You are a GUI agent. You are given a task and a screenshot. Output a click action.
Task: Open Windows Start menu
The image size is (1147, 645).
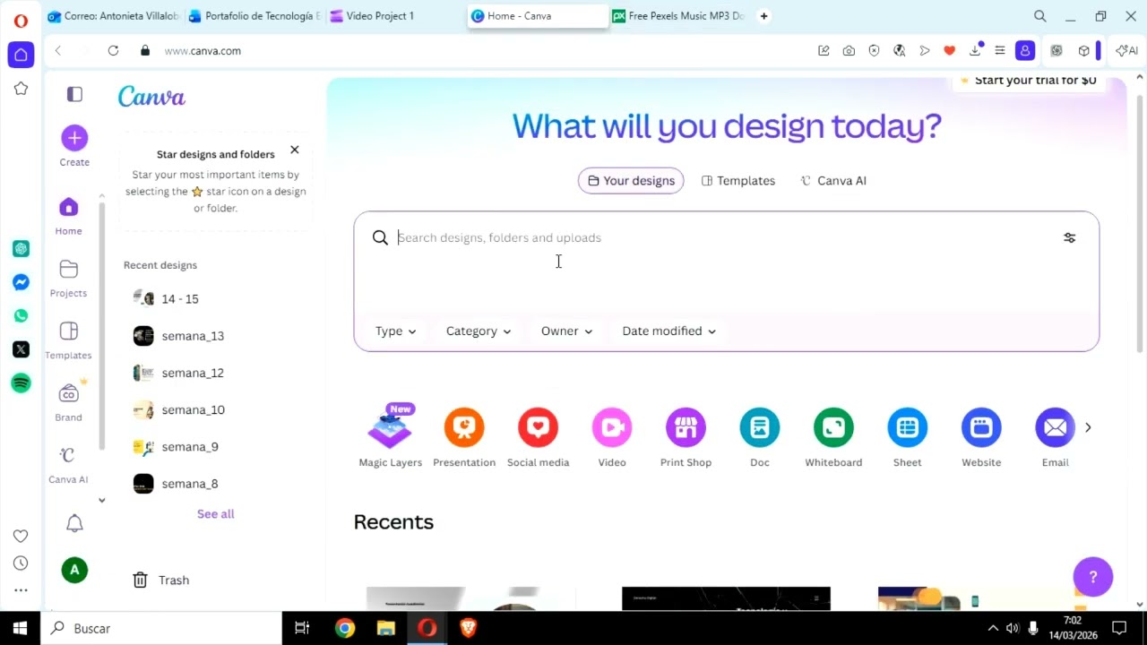click(x=20, y=628)
